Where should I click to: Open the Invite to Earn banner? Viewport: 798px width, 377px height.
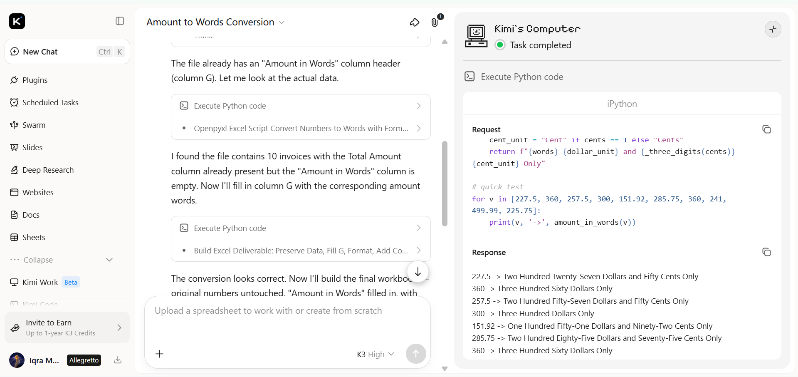point(67,327)
